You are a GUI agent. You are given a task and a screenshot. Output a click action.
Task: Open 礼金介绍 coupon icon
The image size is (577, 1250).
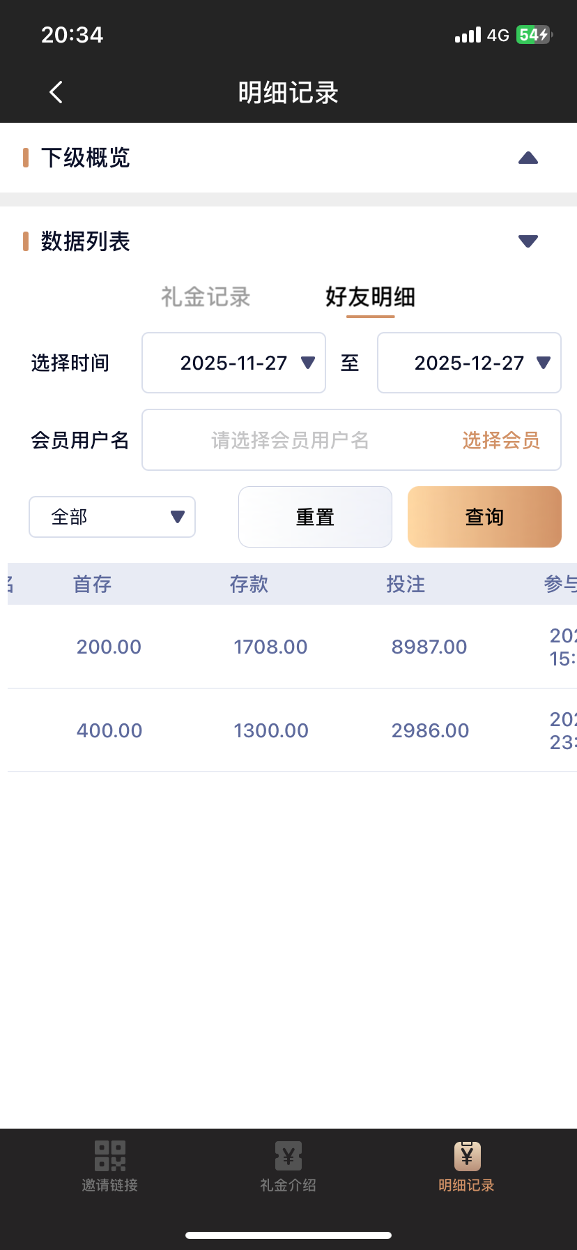pyautogui.click(x=288, y=1156)
